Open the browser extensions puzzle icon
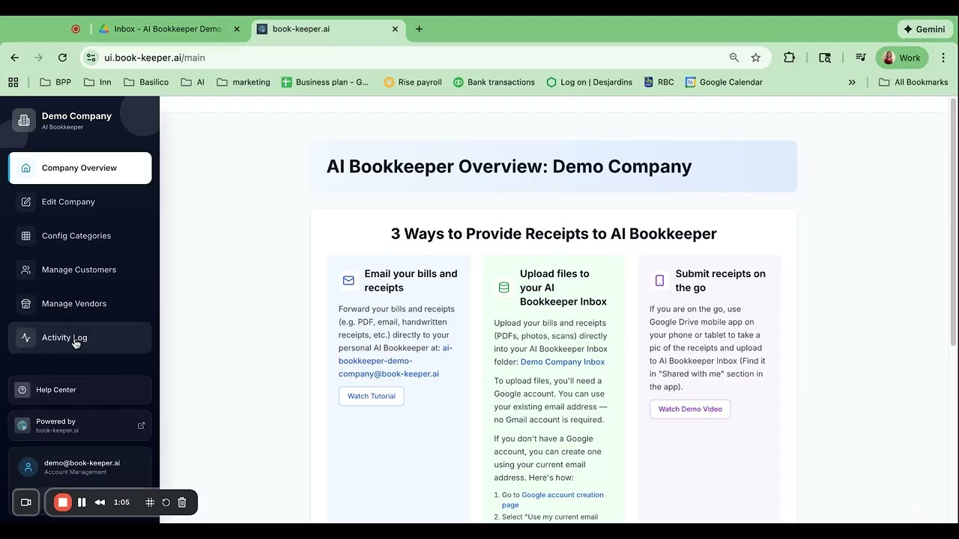Image resolution: width=959 pixels, height=539 pixels. pyautogui.click(x=790, y=58)
